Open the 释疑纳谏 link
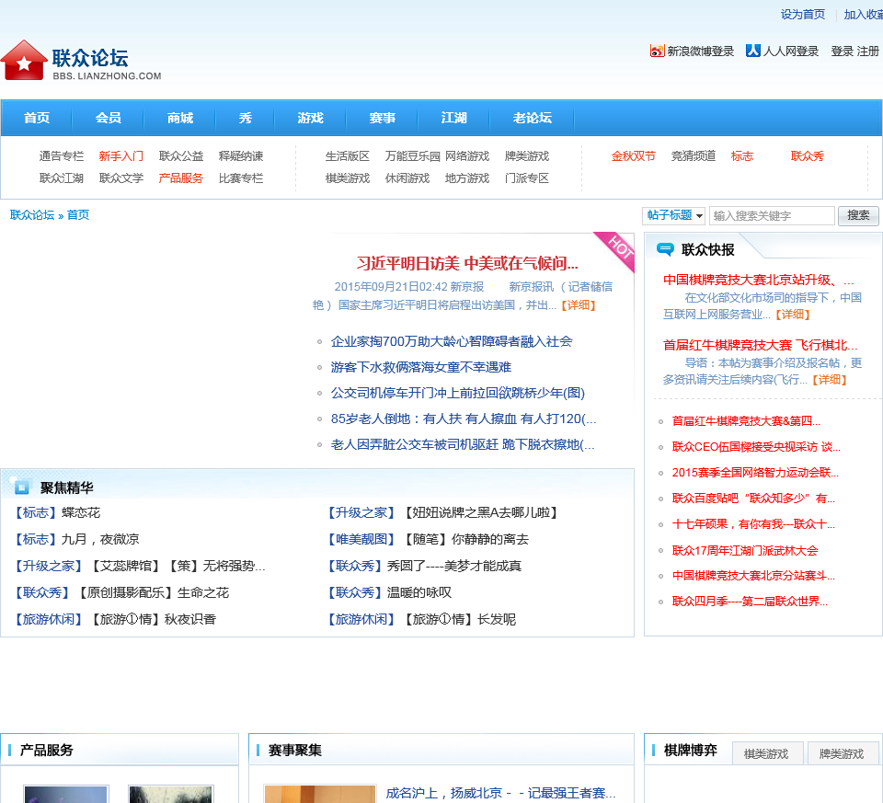The image size is (883, 803). pyautogui.click(x=240, y=156)
